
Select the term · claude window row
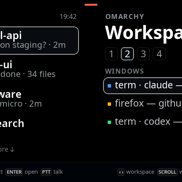point(143,86)
